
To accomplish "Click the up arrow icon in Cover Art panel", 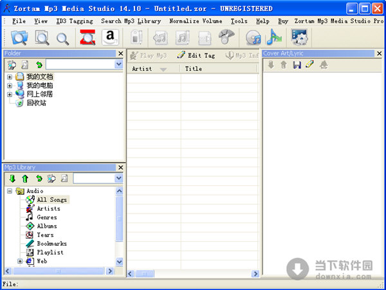I will point(284,65).
